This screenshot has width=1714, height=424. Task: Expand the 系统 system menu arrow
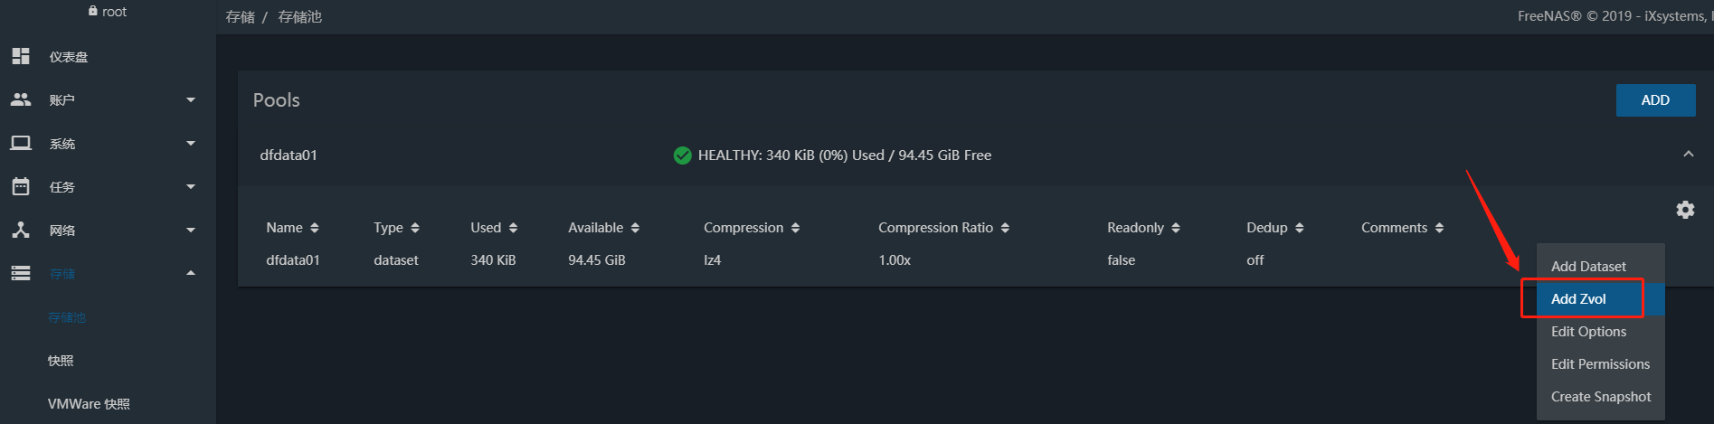[191, 143]
